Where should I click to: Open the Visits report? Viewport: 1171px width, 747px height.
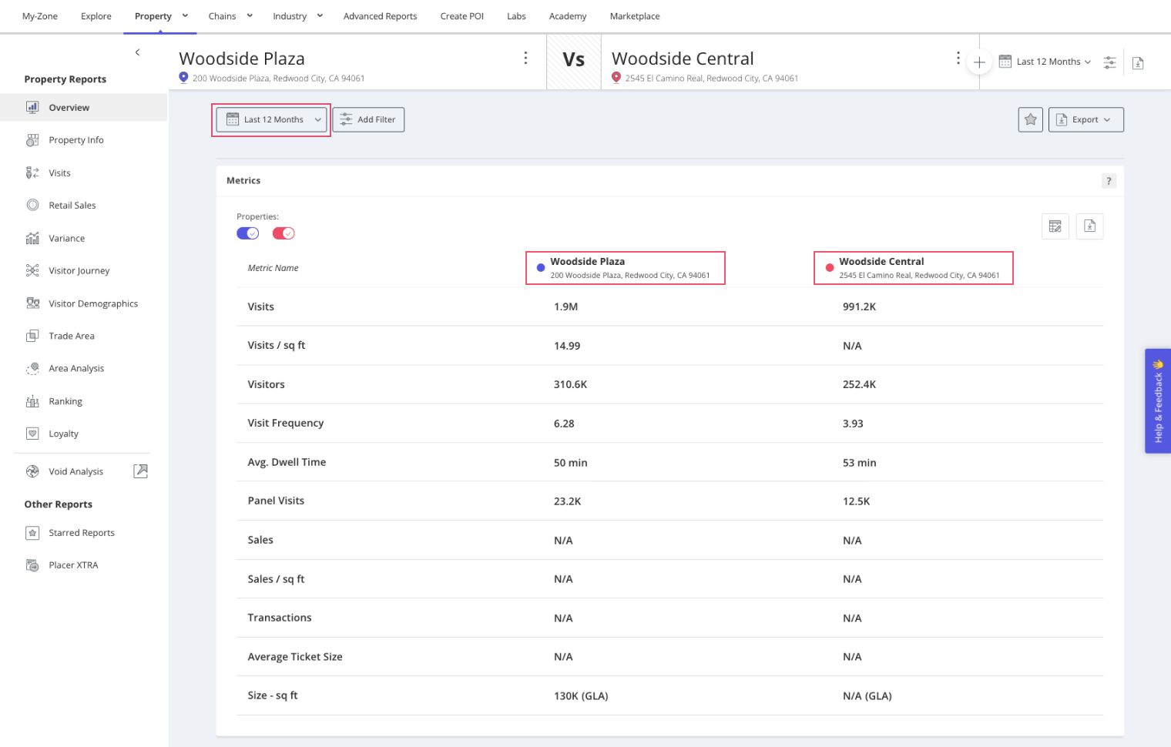[59, 173]
